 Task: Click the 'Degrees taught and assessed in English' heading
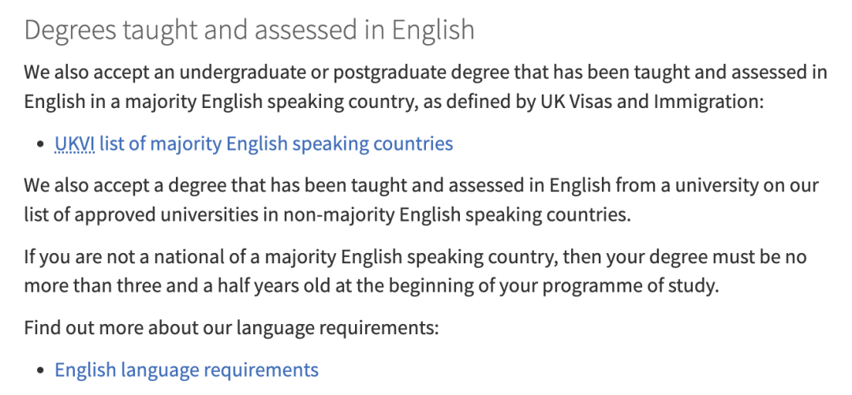point(249,30)
